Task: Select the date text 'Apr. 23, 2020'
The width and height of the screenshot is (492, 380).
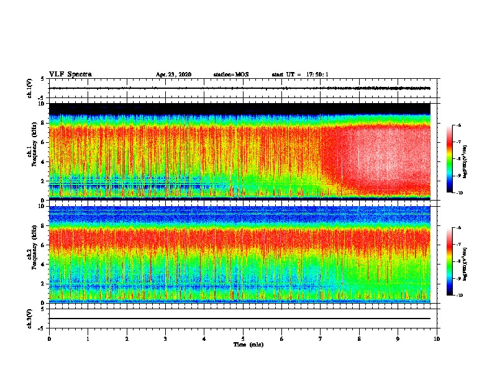Action: 173,75
